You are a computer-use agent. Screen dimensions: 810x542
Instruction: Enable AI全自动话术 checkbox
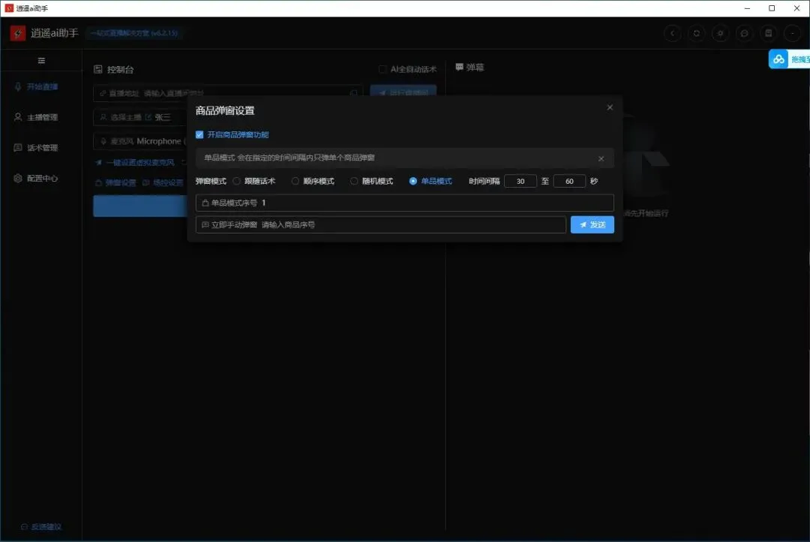[382, 69]
